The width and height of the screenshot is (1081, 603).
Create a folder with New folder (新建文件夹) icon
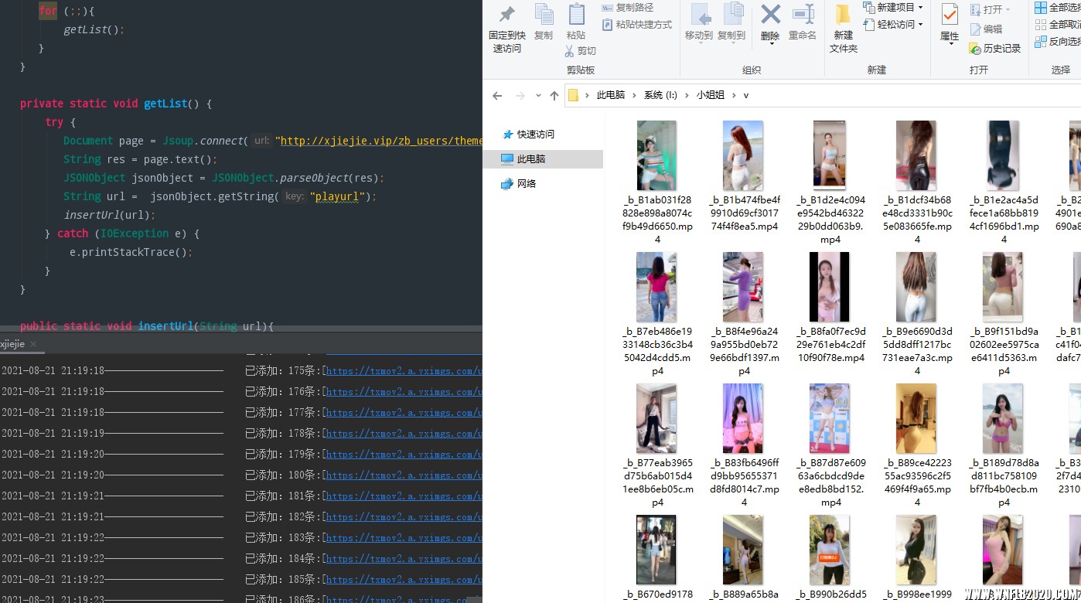click(x=843, y=15)
